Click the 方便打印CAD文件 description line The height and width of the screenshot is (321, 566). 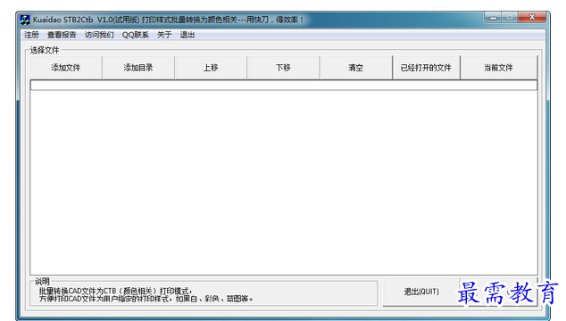pyautogui.click(x=146, y=299)
